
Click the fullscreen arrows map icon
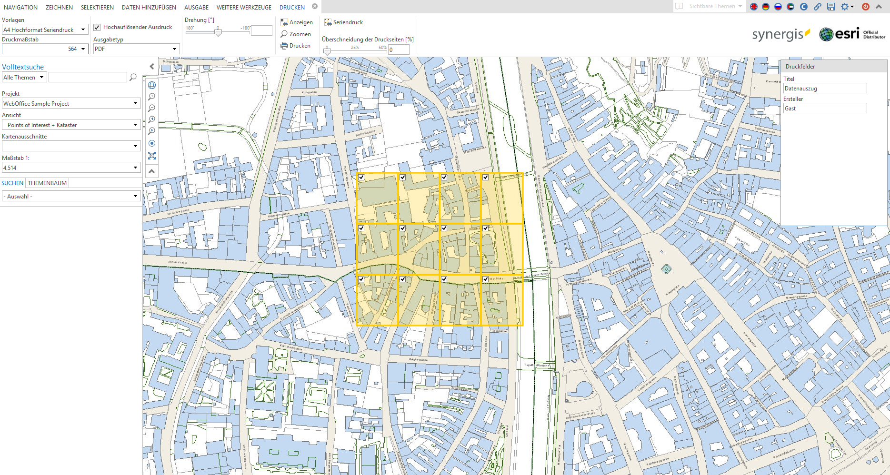click(x=152, y=156)
